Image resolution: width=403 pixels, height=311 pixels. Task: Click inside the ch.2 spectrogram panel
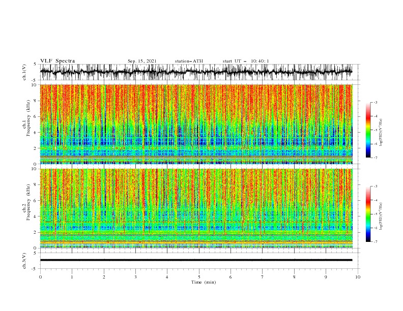click(196, 208)
